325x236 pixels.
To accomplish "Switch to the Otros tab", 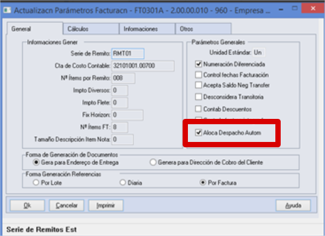I will [203, 28].
